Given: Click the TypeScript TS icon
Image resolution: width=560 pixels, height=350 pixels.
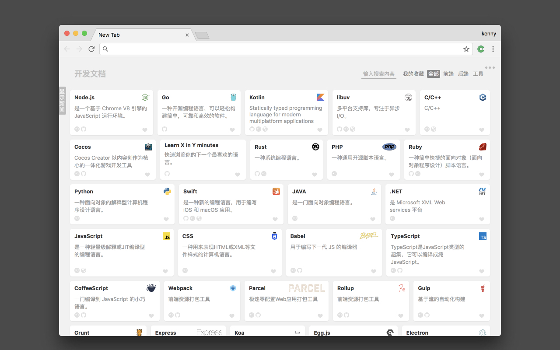Looking at the screenshot, I should [483, 236].
